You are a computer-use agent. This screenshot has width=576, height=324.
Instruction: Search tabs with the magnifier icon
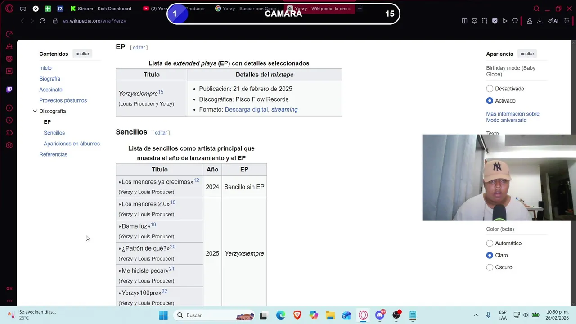pos(536,9)
